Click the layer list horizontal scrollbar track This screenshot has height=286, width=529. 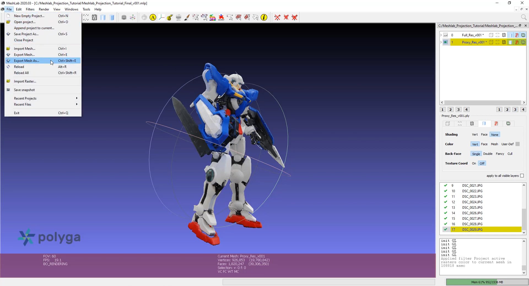[483, 103]
